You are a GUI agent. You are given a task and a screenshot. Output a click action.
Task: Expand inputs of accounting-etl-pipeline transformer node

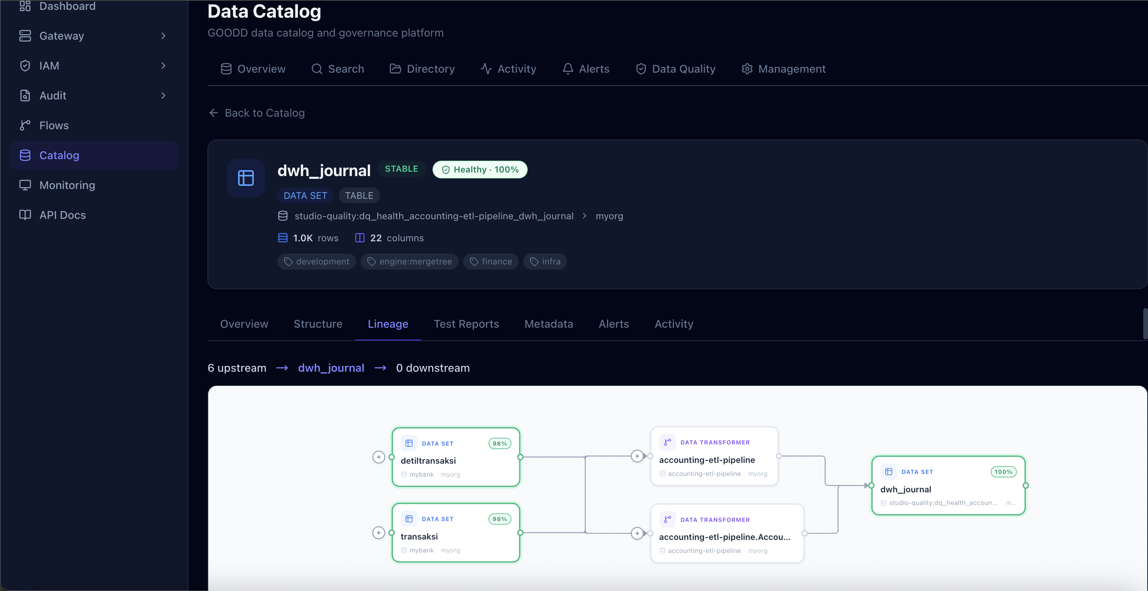pyautogui.click(x=637, y=456)
